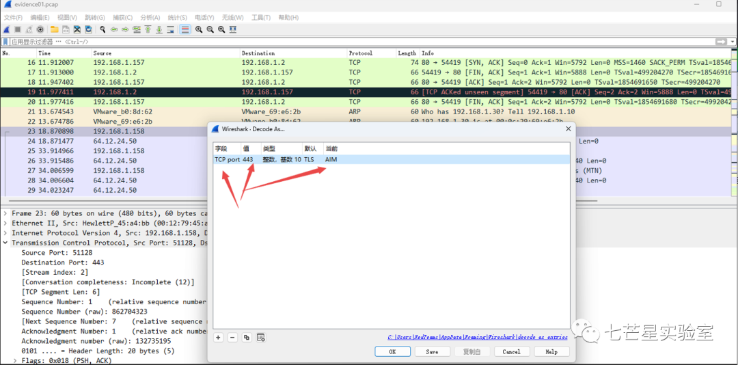The width and height of the screenshot is (738, 365).
Task: Collapse the Transmission Control Protocol row
Action: tap(5, 243)
